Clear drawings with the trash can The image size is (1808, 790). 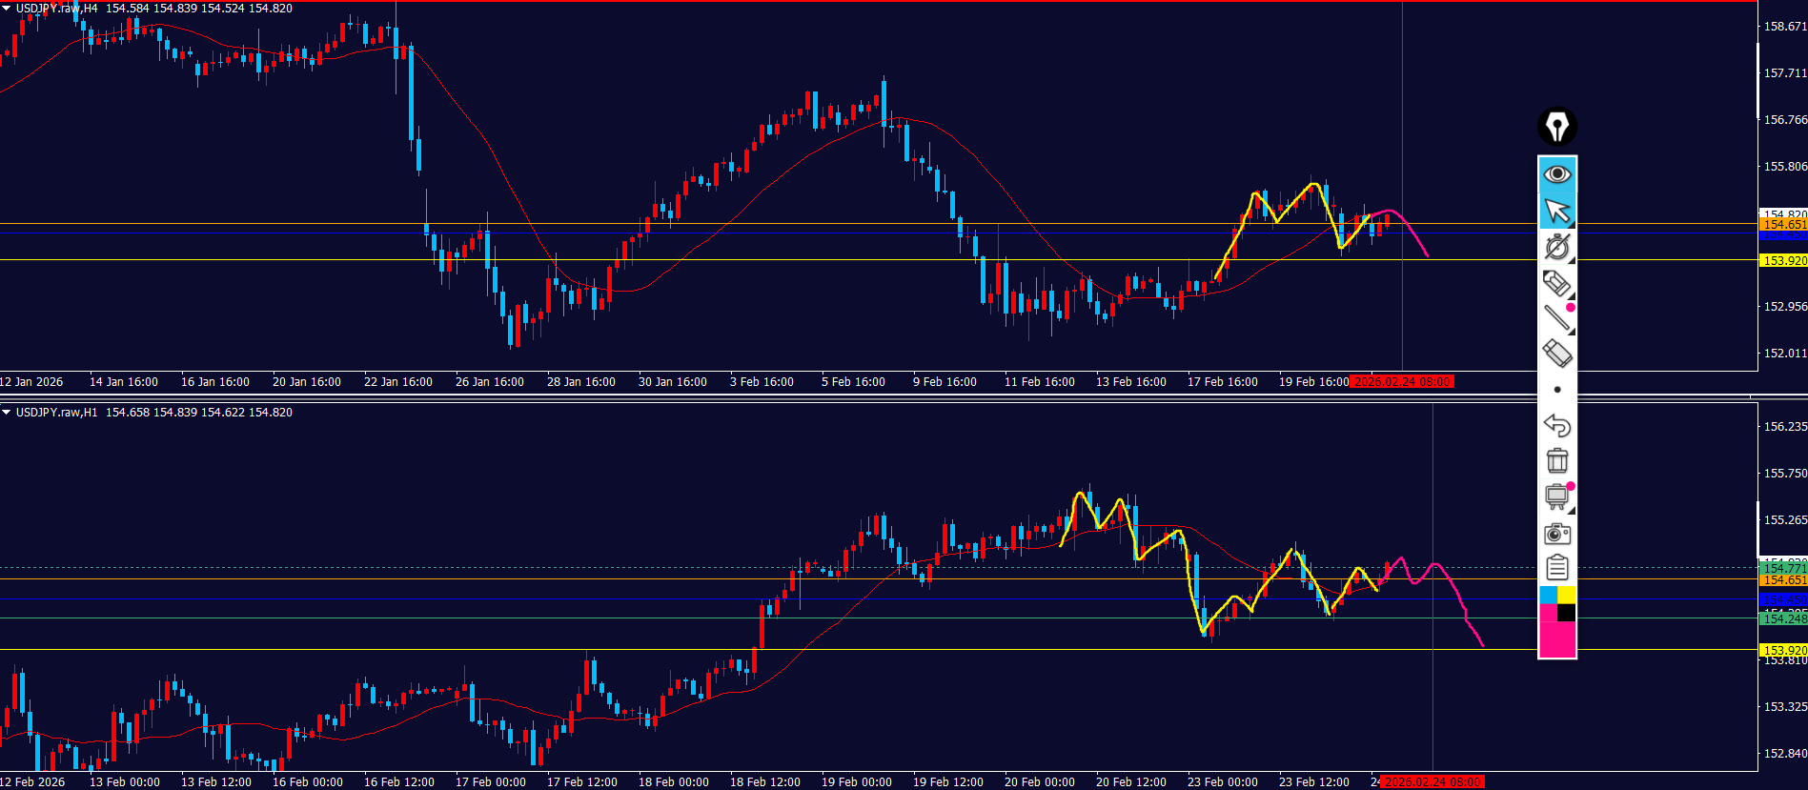click(x=1557, y=461)
